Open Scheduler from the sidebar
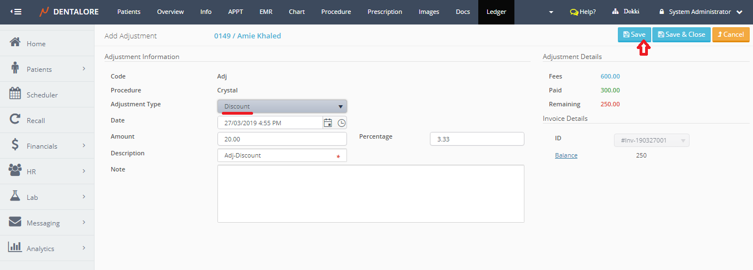Image resolution: width=753 pixels, height=270 pixels. click(x=42, y=95)
